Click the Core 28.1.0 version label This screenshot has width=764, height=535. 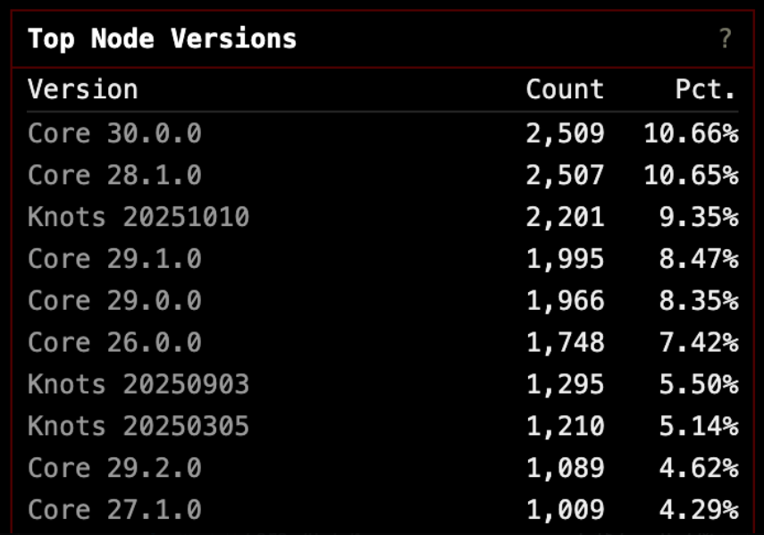click(114, 175)
